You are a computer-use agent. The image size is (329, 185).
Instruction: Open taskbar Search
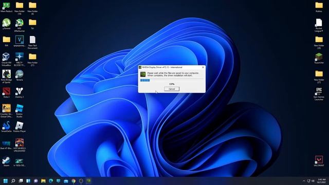click(x=13, y=181)
